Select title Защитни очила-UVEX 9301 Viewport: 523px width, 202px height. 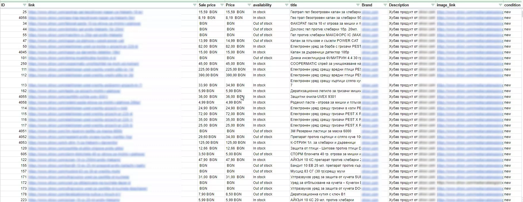[x=313, y=97]
